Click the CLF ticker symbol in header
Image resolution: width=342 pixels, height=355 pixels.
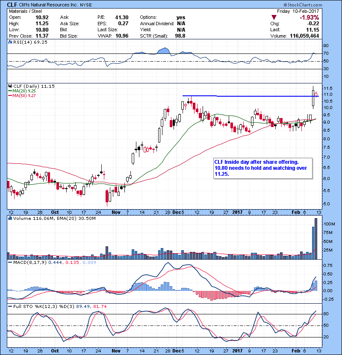[12, 5]
